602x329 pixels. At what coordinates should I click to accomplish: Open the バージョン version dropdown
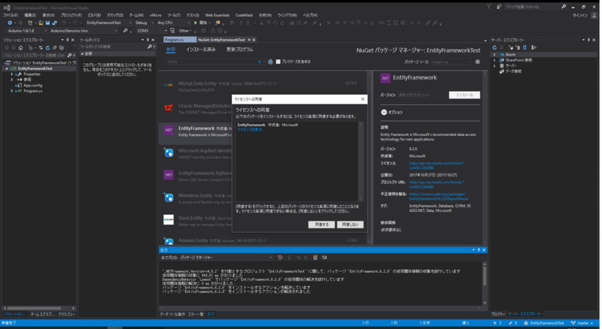coord(423,95)
